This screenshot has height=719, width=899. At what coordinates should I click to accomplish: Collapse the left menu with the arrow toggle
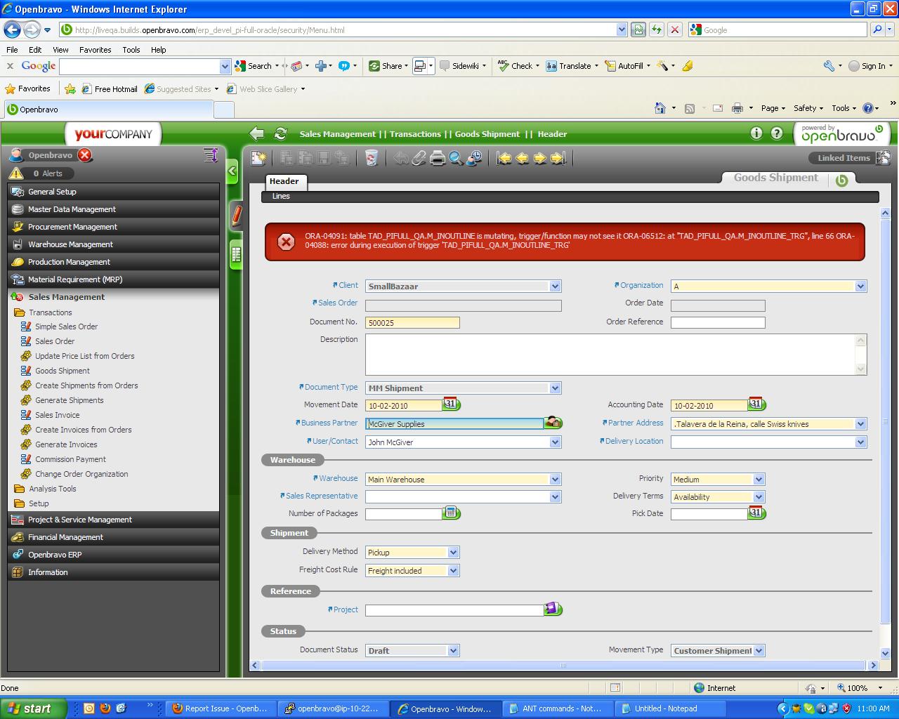232,171
